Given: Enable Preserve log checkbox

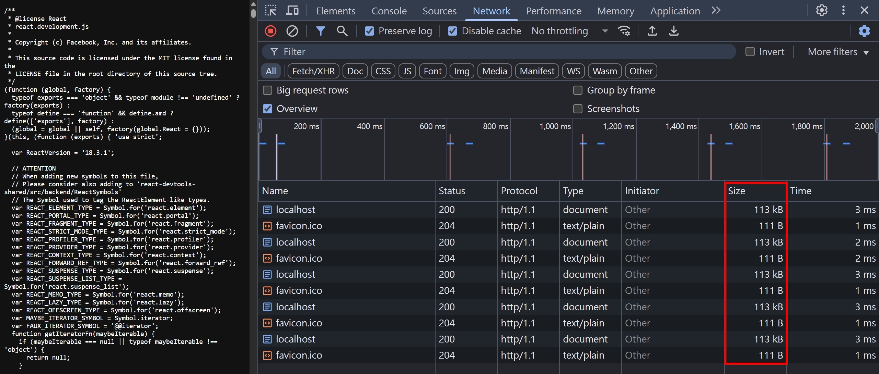Looking at the screenshot, I should (369, 31).
